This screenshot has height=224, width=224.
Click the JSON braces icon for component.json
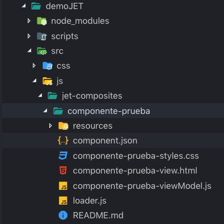pyautogui.click(x=63, y=141)
